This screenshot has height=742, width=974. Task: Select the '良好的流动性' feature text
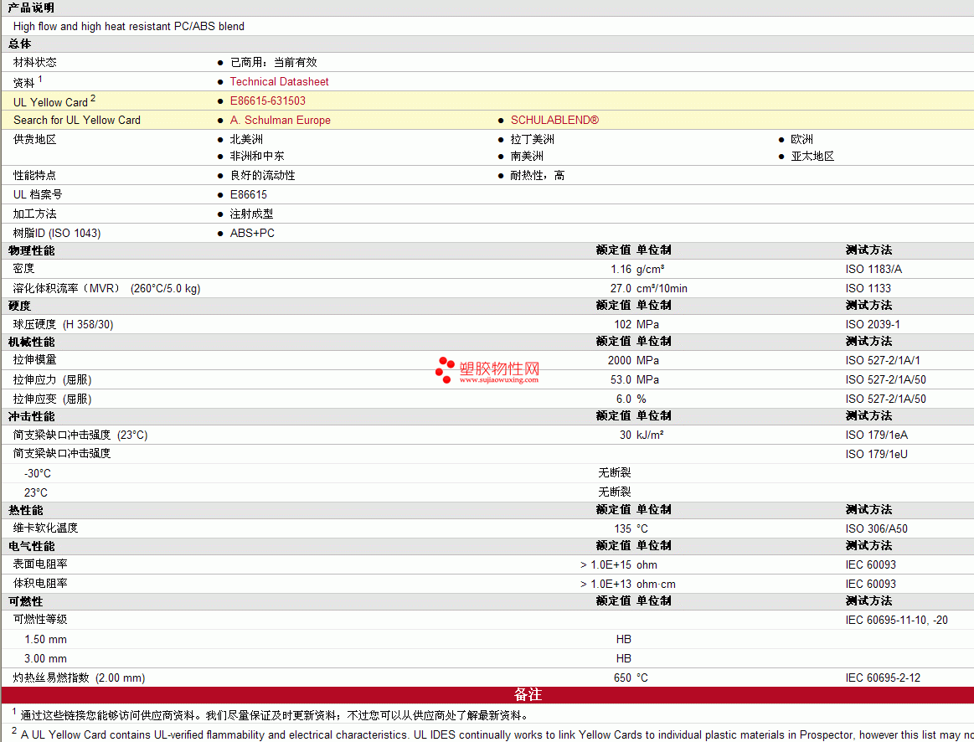263,175
